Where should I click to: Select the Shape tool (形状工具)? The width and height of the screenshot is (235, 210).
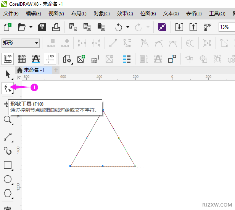[7, 89]
